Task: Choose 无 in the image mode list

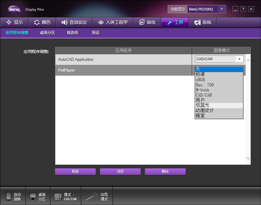Action: 219,69
